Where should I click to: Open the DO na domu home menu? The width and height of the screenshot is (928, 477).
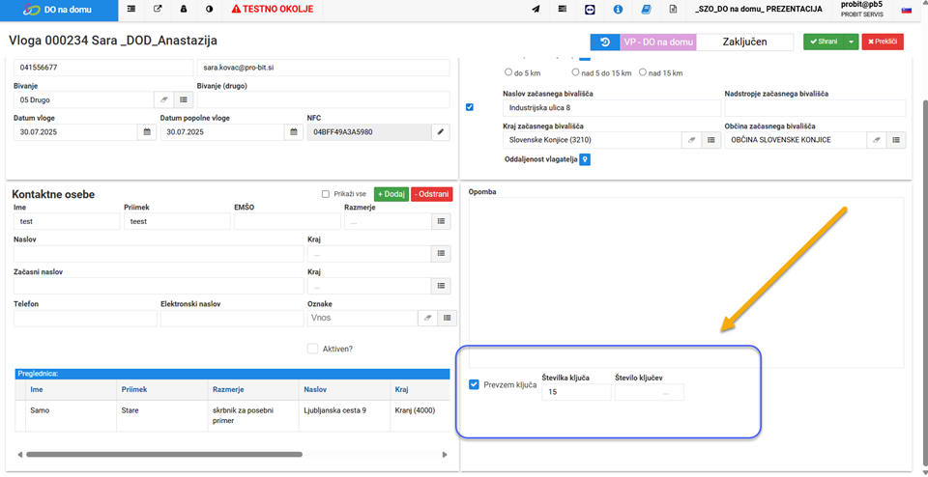(x=58, y=10)
